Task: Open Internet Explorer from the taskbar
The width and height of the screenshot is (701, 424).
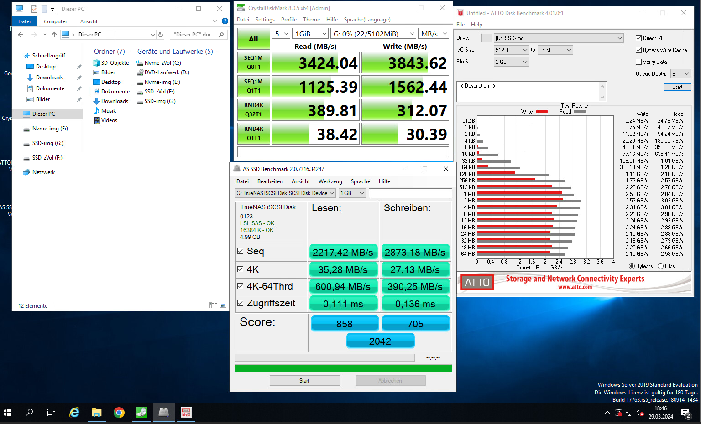Action: click(x=74, y=413)
